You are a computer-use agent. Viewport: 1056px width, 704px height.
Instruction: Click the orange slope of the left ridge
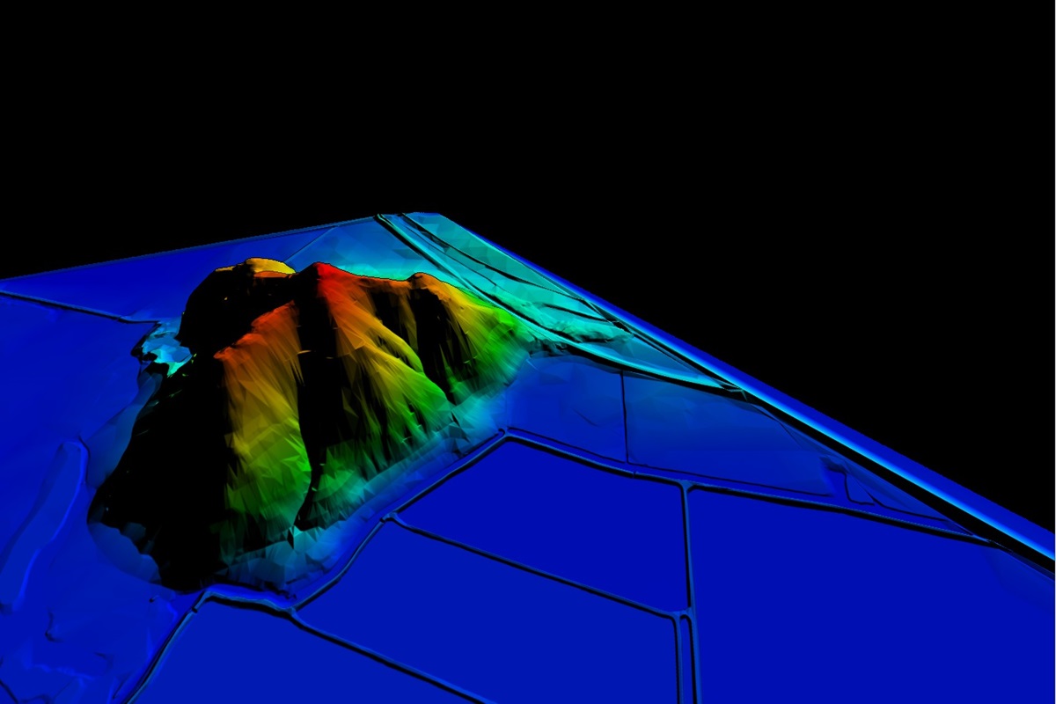(255, 352)
